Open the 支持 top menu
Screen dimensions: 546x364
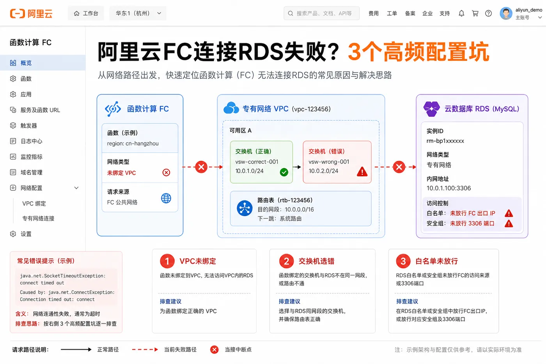pyautogui.click(x=445, y=13)
